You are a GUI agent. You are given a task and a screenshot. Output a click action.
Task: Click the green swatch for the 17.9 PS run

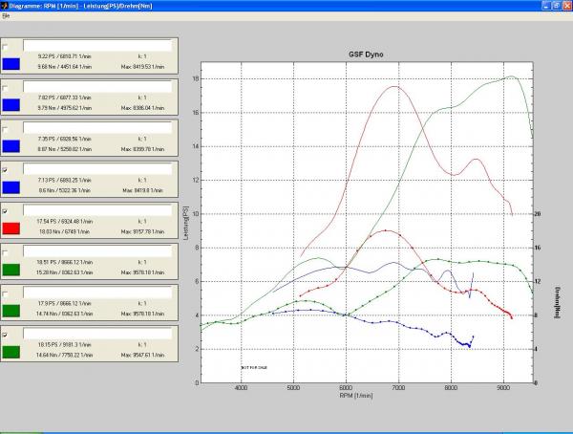[11, 311]
